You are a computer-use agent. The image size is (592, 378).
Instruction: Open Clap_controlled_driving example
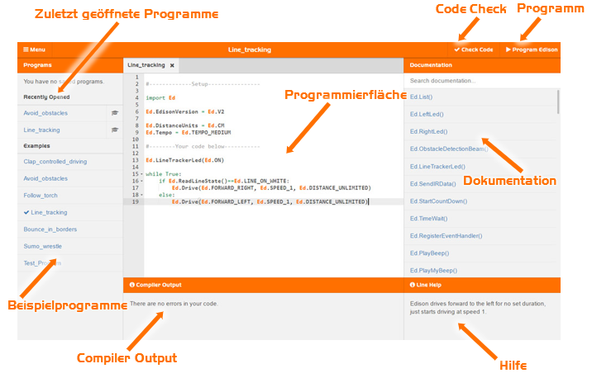(55, 161)
